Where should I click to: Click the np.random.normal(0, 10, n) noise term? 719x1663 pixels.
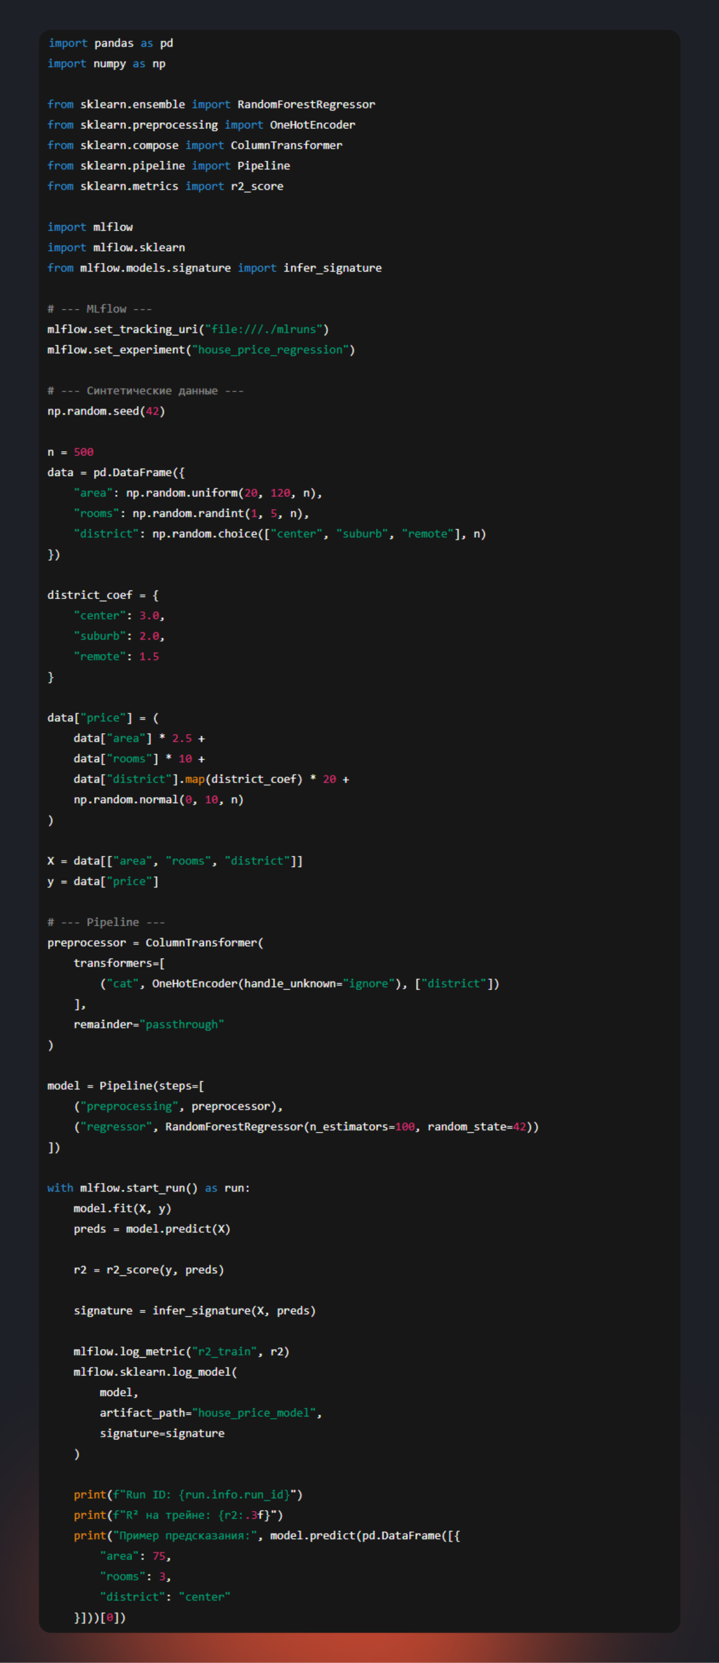(x=158, y=800)
